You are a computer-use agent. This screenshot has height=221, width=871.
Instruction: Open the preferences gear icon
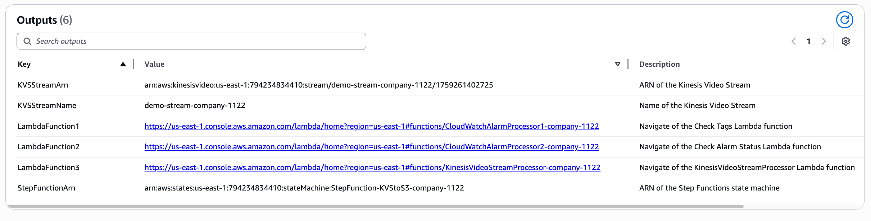coord(846,41)
